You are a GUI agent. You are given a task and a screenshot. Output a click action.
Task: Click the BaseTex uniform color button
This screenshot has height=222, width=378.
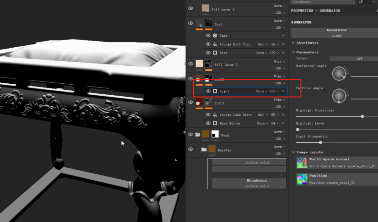point(249,162)
